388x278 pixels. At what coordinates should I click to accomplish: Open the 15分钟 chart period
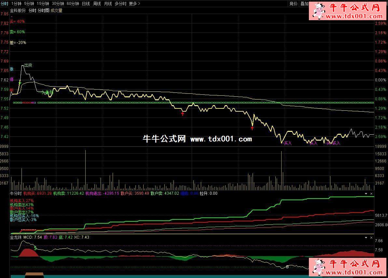(x=43, y=4)
